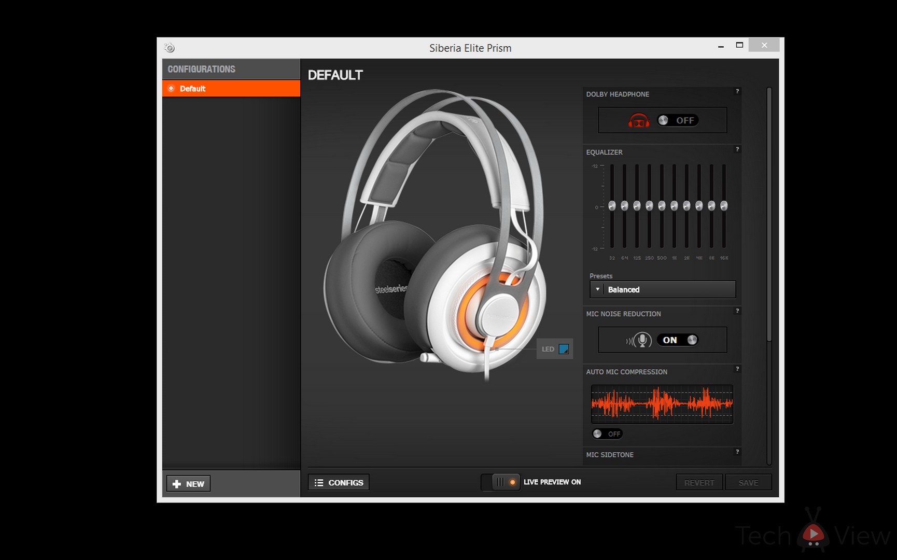Select the Default configuration
897x560 pixels.
[231, 89]
